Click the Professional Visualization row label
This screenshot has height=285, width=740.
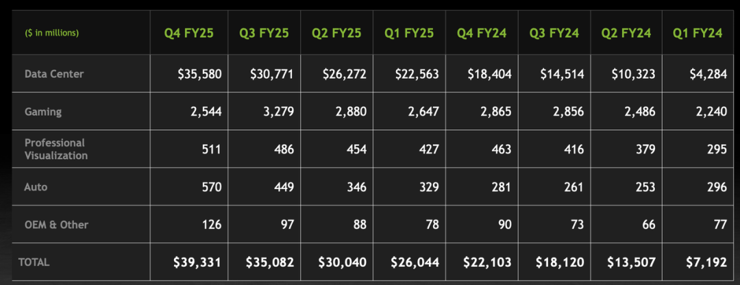point(56,149)
